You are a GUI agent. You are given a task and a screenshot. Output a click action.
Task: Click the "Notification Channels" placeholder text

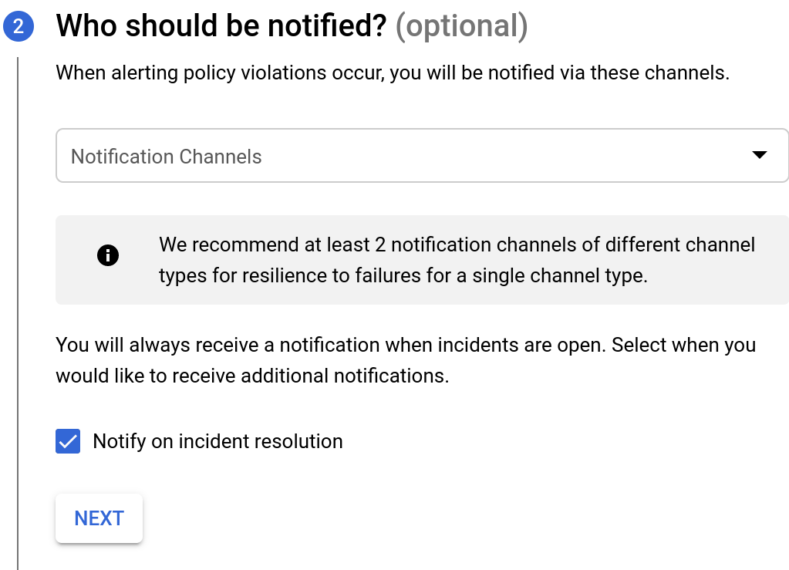click(x=166, y=157)
